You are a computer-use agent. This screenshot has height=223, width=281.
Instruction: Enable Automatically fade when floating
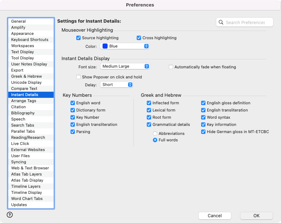(171, 67)
